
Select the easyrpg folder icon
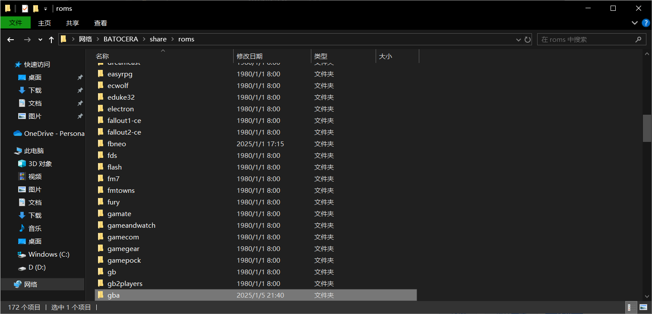pos(101,74)
